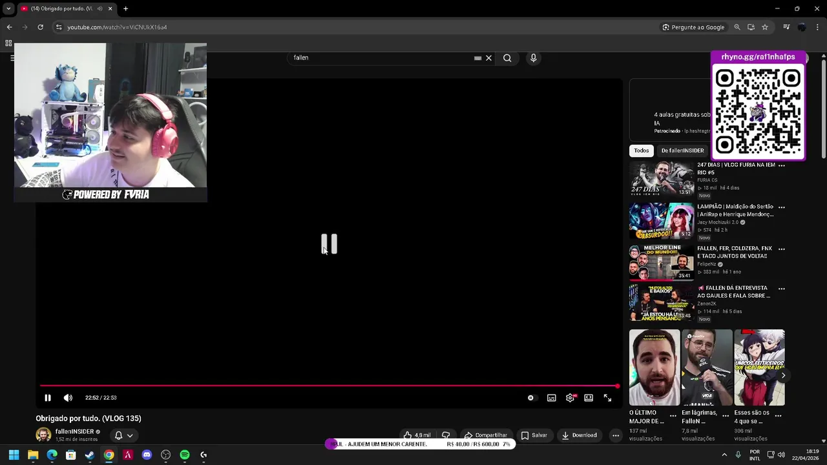The width and height of the screenshot is (827, 465).
Task: Like the video (4,9 mil)
Action: point(417,435)
